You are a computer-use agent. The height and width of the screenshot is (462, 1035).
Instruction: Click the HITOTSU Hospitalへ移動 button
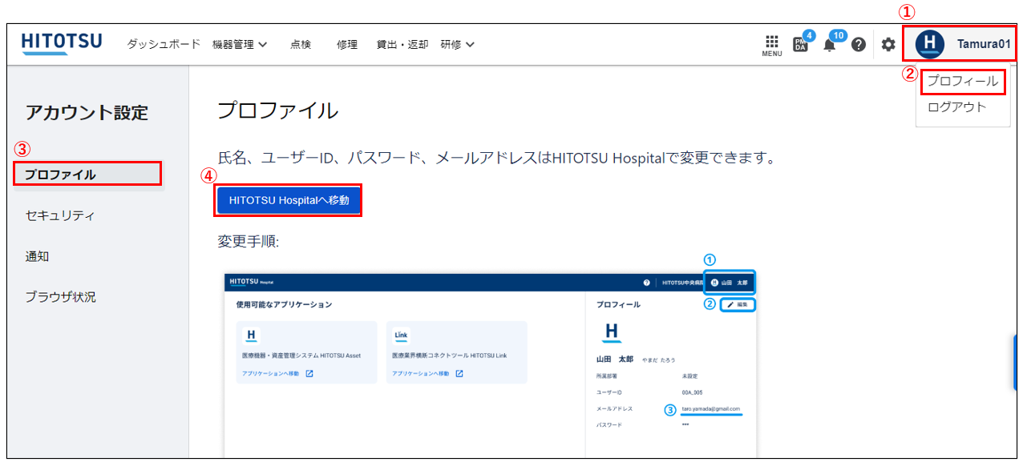289,200
